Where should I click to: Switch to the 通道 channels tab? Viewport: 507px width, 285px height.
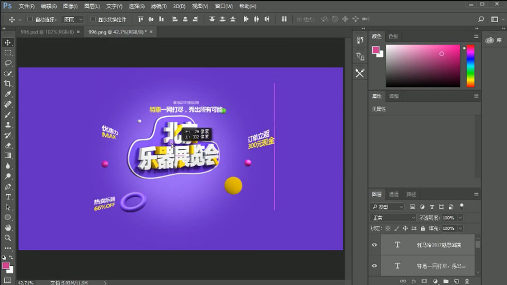[393, 194]
